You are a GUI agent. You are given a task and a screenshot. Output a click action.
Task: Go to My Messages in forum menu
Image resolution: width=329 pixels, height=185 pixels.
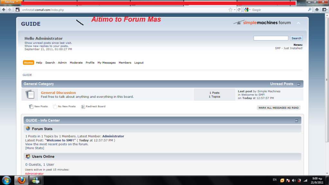tap(106, 63)
